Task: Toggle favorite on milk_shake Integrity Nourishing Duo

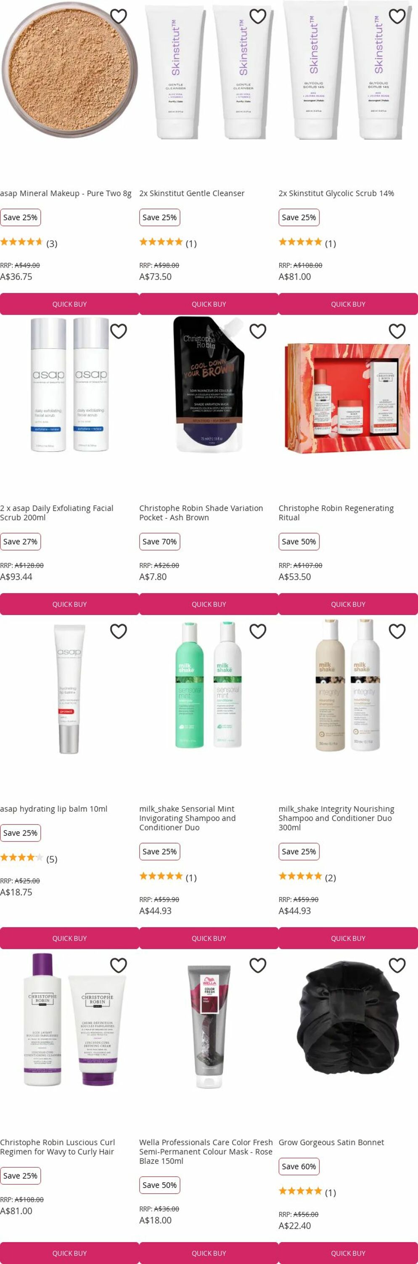Action: click(x=397, y=631)
